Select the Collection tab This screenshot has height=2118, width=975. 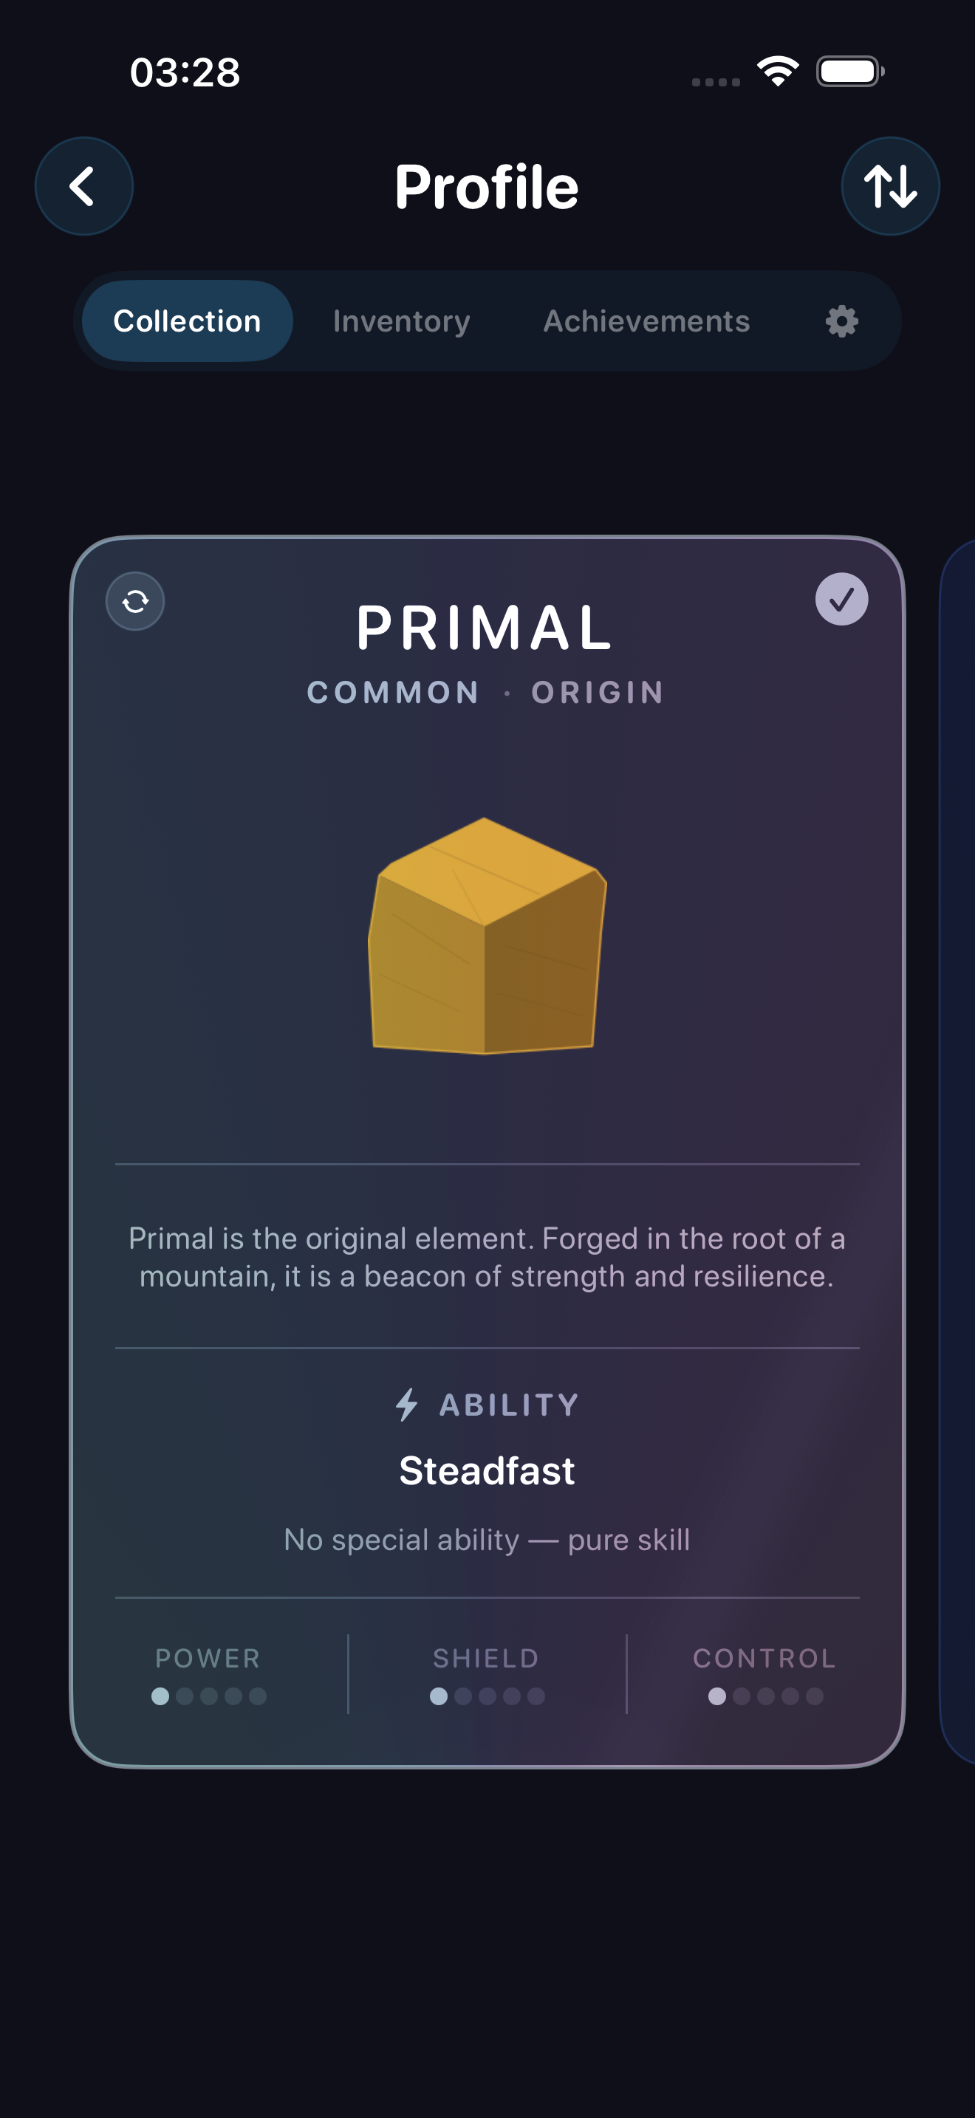[188, 321]
